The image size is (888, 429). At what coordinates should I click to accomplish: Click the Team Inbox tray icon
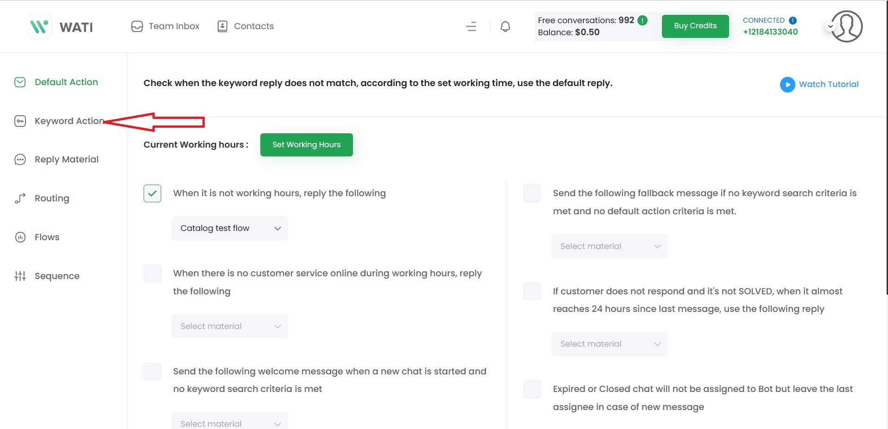tap(137, 26)
